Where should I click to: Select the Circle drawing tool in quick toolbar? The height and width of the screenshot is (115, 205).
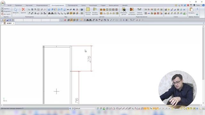[x=121, y=20]
